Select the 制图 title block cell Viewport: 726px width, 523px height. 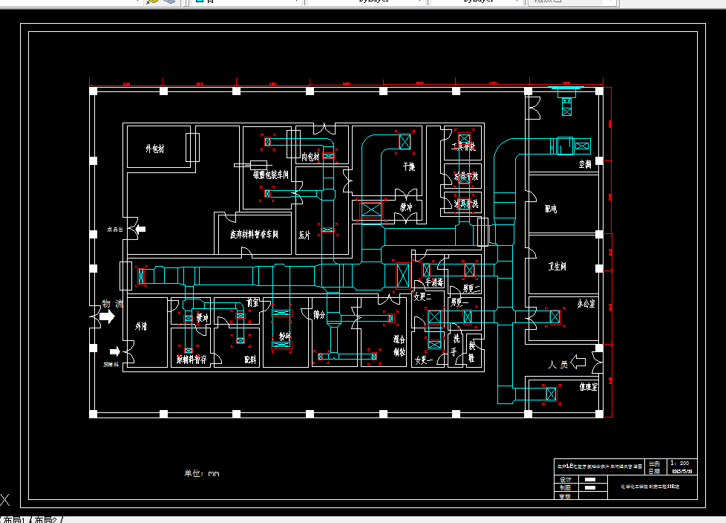click(x=566, y=488)
